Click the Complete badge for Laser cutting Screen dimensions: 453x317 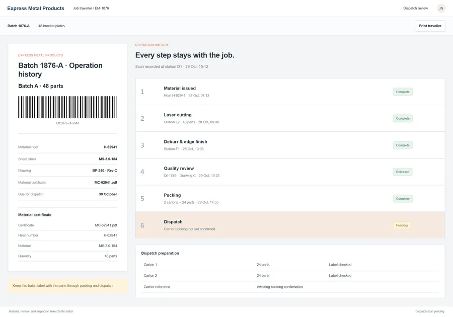[403, 118]
